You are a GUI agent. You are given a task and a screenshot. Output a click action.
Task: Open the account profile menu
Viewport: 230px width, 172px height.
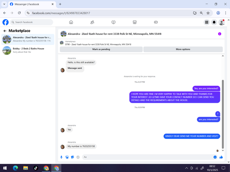pyautogui.click(x=221, y=22)
